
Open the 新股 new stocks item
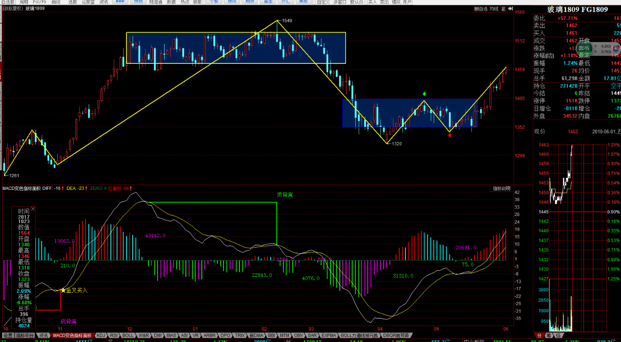coord(197,2)
